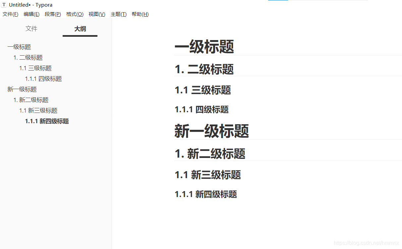Select 1.1.1 新四级标题 in the outline

point(47,121)
